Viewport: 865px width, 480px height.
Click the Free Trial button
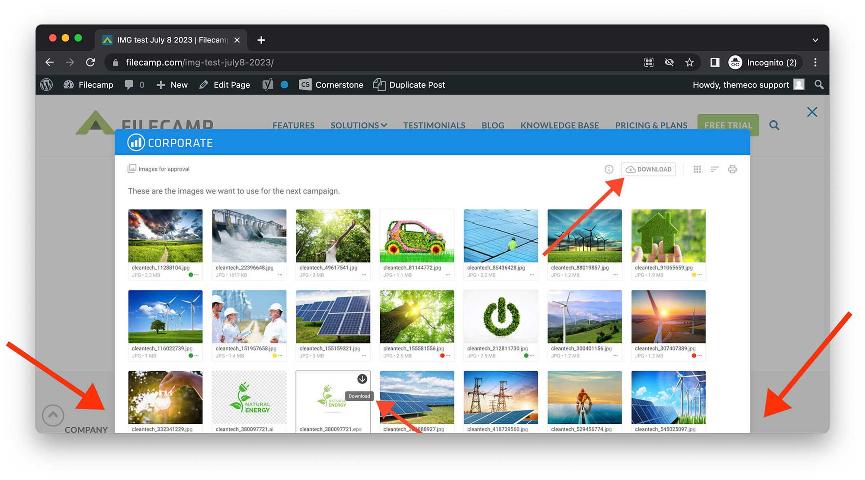728,126
